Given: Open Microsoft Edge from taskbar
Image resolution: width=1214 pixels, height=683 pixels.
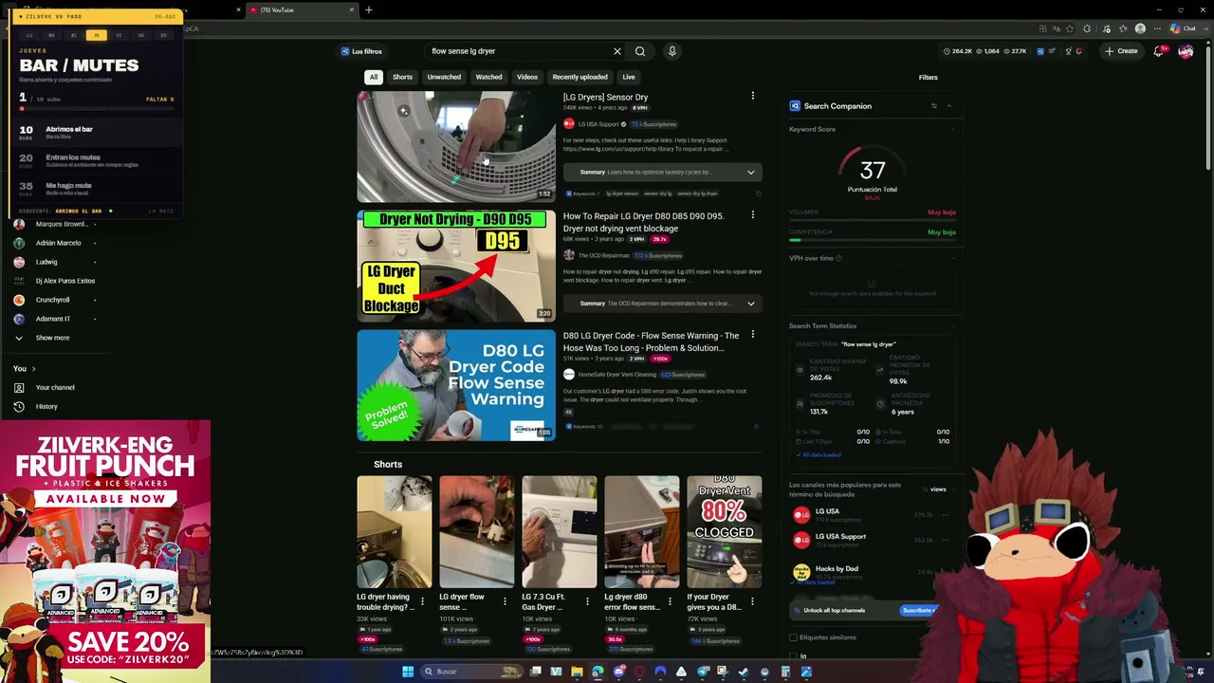Looking at the screenshot, I should click(598, 672).
